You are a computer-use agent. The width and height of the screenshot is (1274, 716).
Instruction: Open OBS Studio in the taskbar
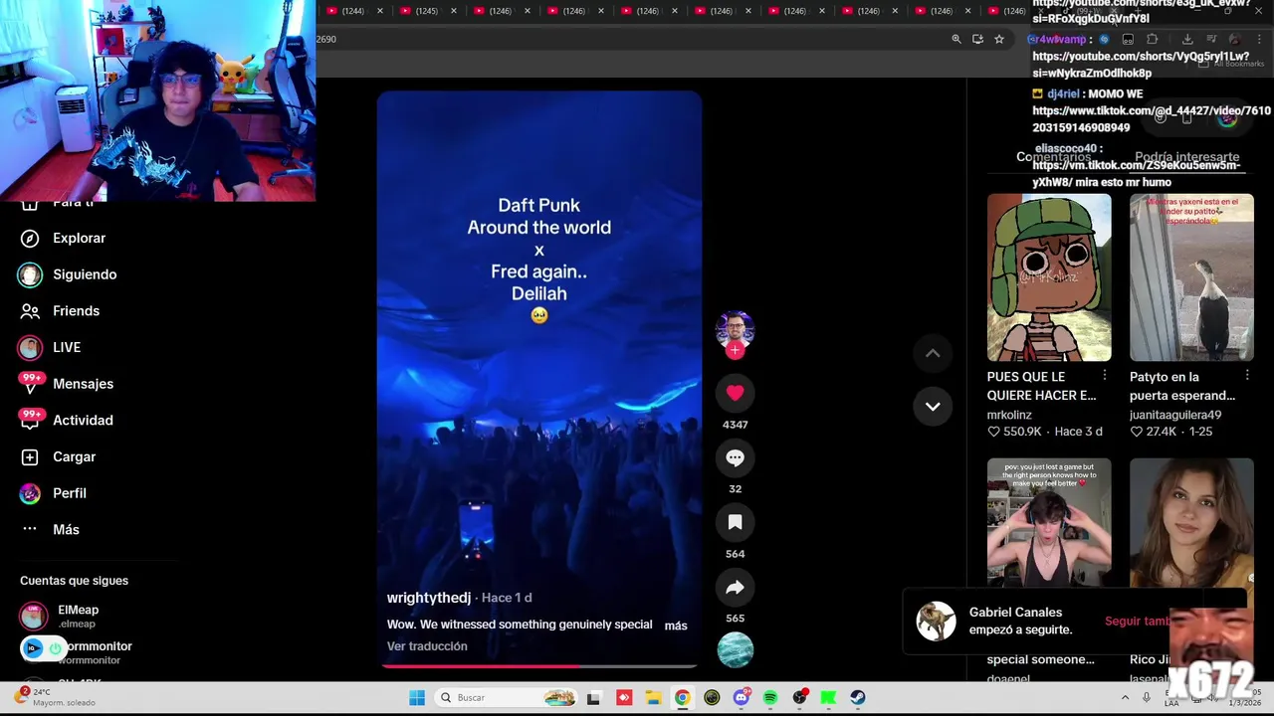click(x=799, y=697)
